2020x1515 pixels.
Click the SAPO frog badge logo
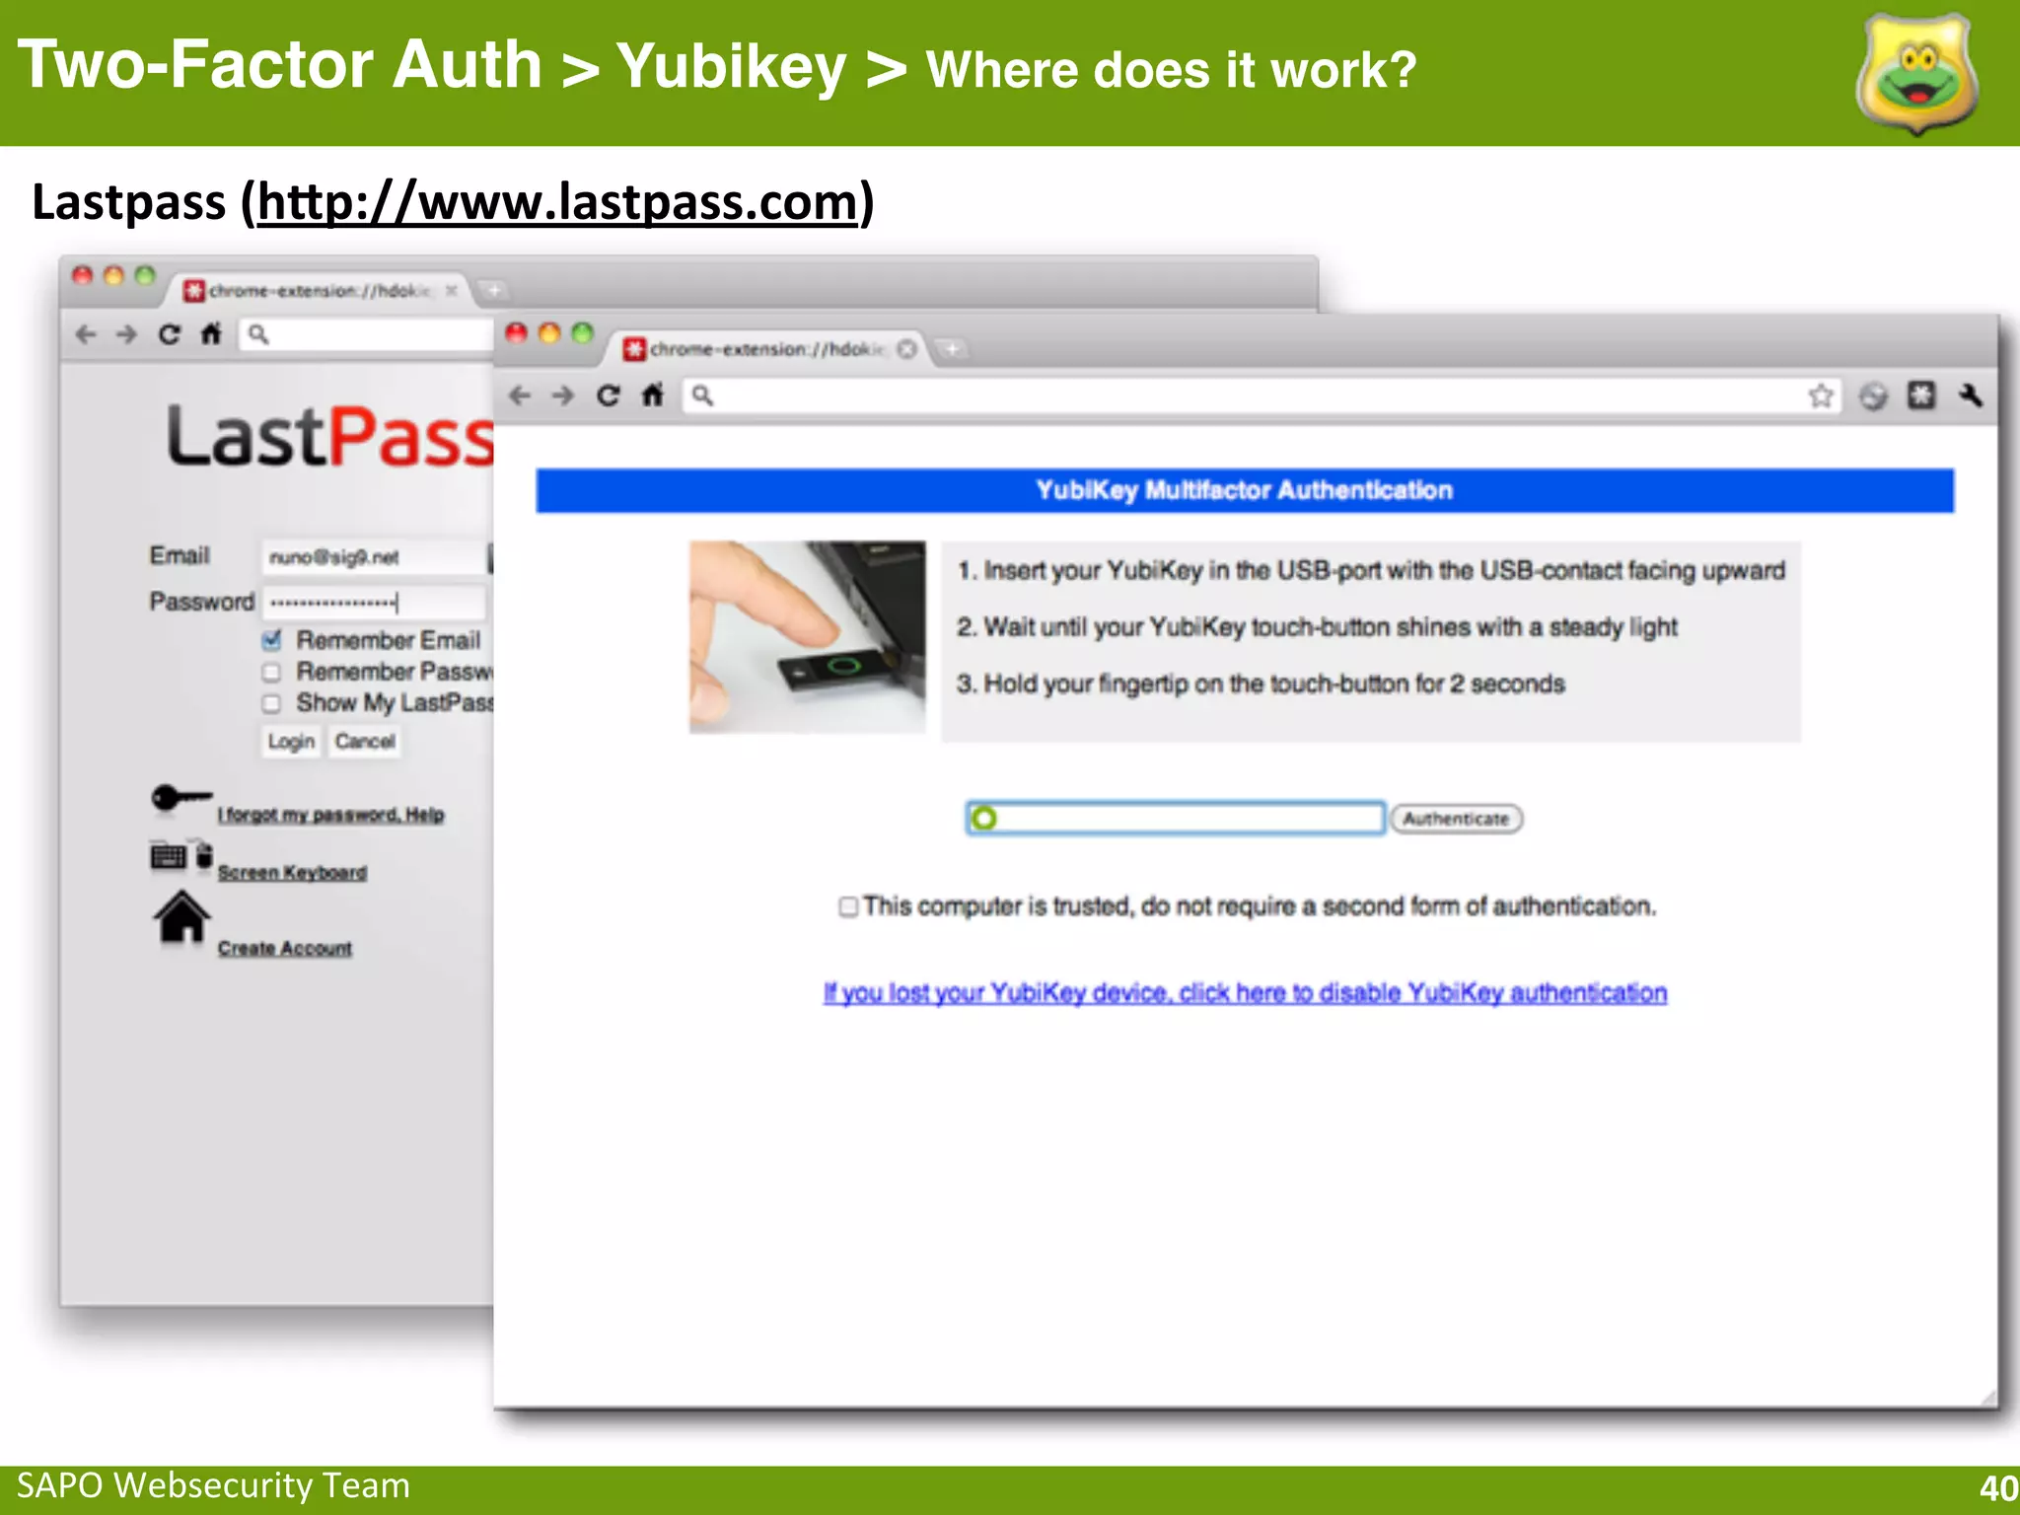(1915, 74)
